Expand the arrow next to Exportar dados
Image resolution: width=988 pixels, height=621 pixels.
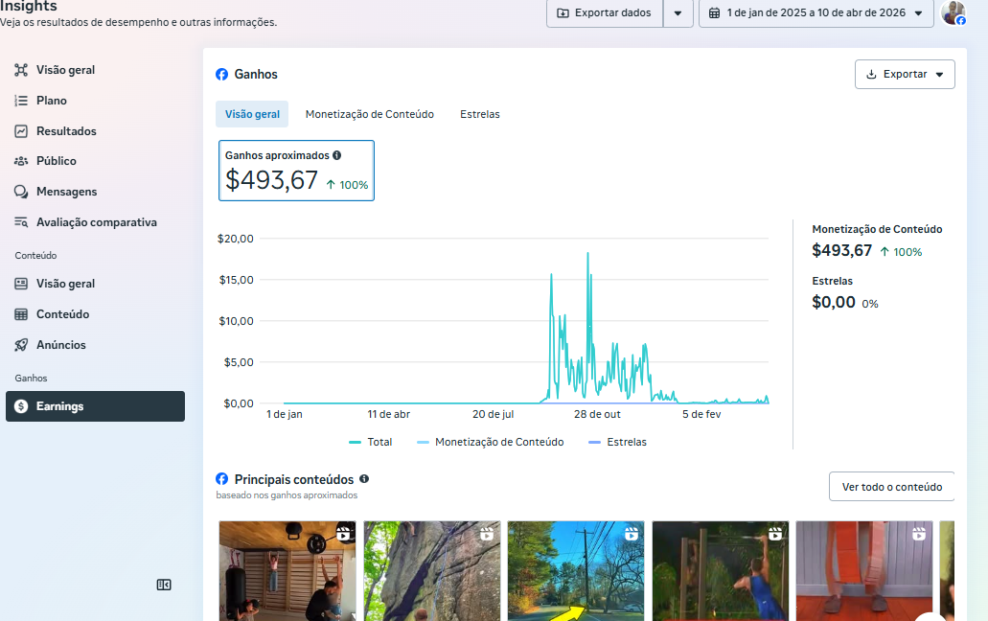tap(678, 12)
